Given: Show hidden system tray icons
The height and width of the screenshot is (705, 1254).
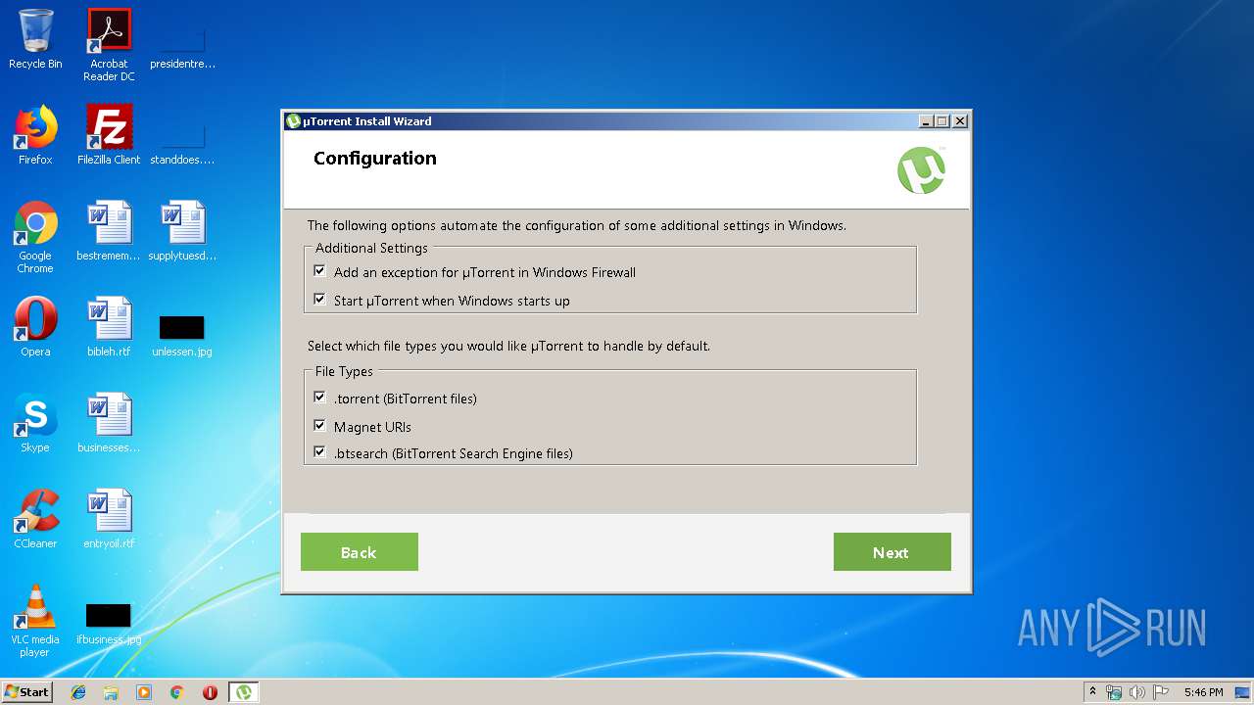Looking at the screenshot, I should [1092, 692].
